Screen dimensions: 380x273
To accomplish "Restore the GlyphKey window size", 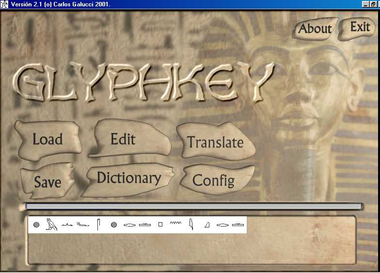I will coord(373,4).
